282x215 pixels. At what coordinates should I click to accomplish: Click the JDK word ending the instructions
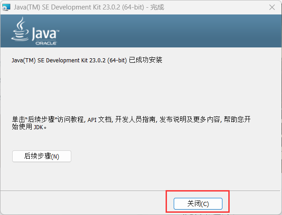point(38,127)
